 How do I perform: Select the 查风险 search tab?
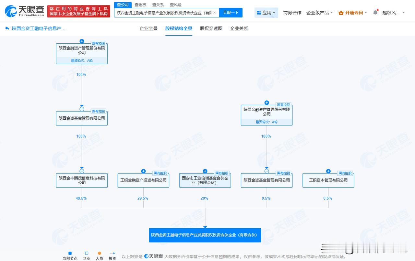coord(175,5)
